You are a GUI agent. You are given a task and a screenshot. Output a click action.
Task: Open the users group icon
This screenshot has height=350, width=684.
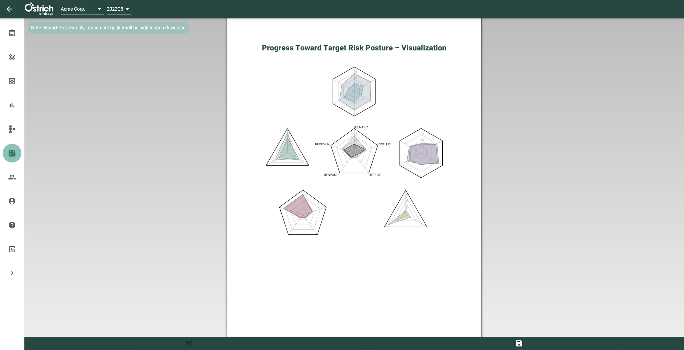12,177
